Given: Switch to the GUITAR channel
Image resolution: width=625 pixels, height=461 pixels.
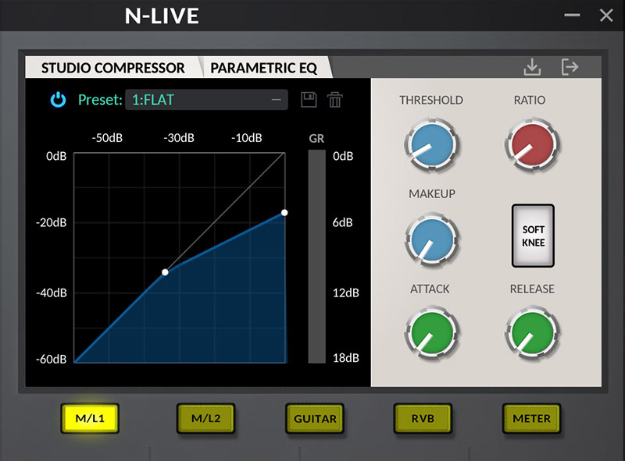Looking at the screenshot, I should point(315,418).
